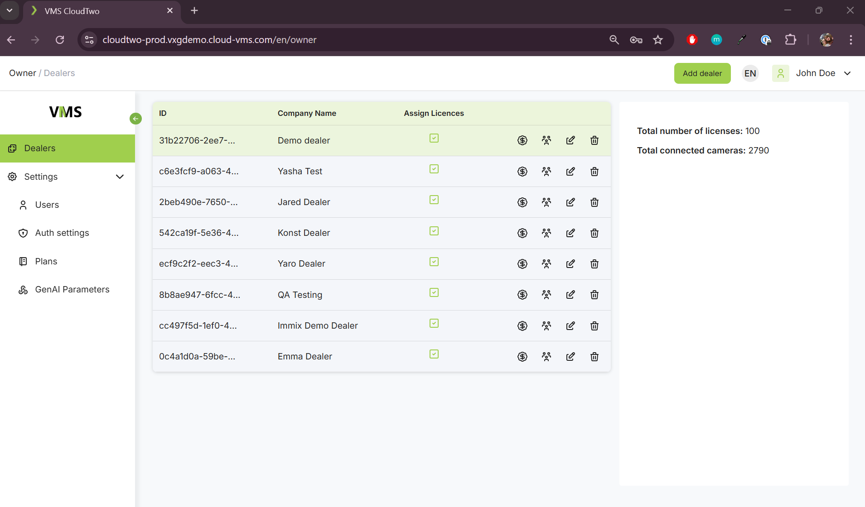Collapse the Settings section chevron
This screenshot has width=865, height=507.
tap(120, 177)
